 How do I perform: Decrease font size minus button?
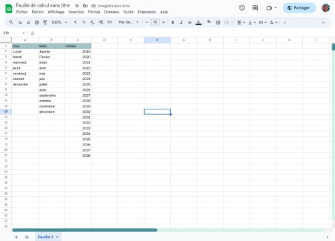[x=147, y=22]
